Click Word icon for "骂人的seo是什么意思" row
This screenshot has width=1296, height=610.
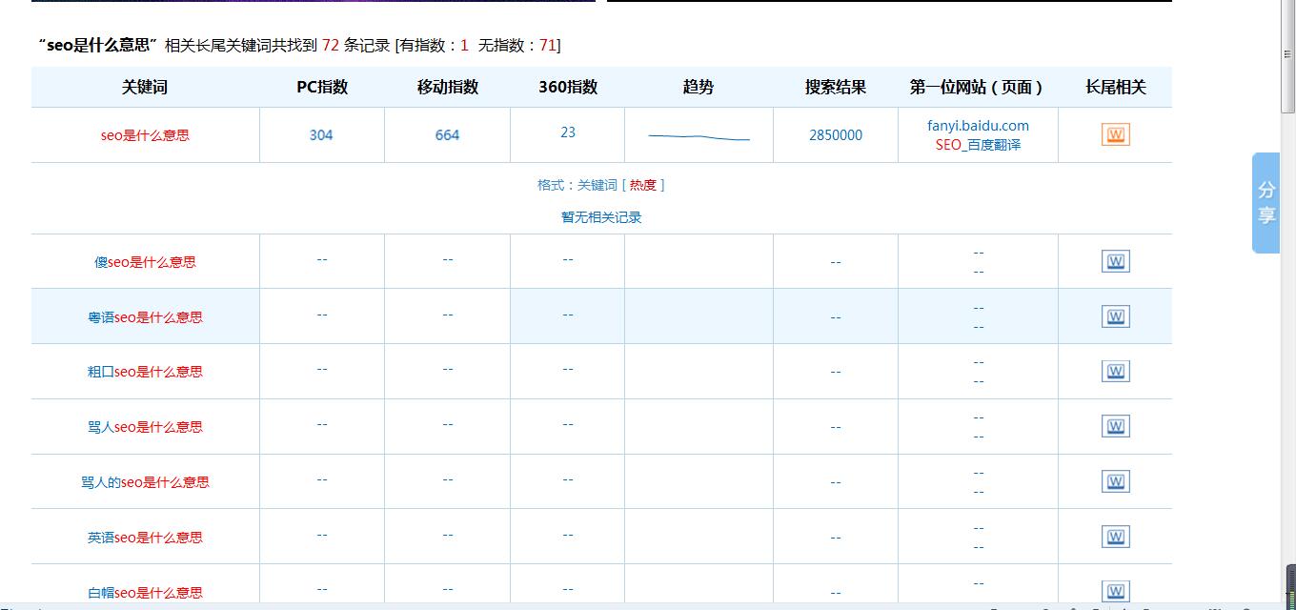1115,481
